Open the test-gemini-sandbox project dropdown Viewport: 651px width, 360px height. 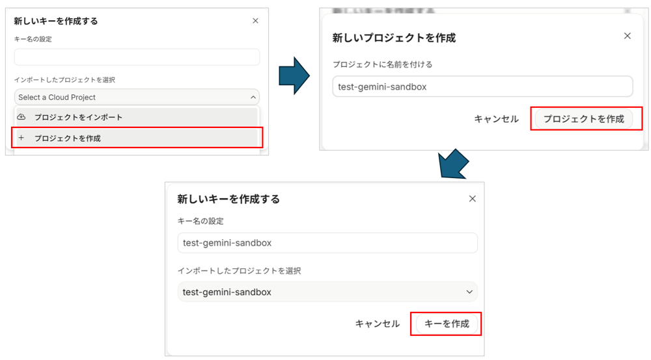point(325,292)
